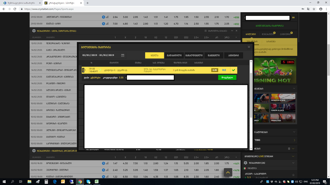Click sort-by-time icon in UEFA league header

pos(205,31)
